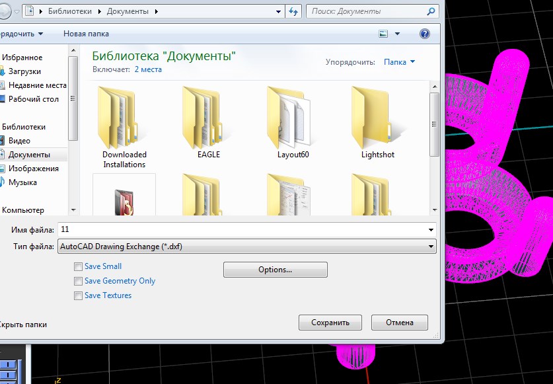Open the Папка arrange-by dropdown
The width and height of the screenshot is (553, 384).
click(x=399, y=62)
